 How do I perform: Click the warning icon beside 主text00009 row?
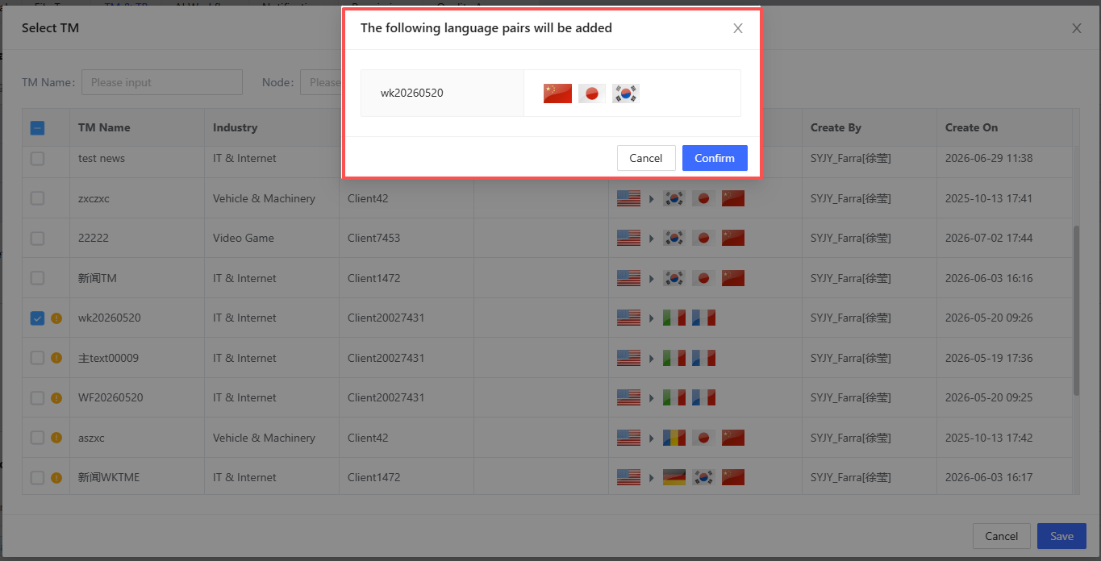point(56,358)
